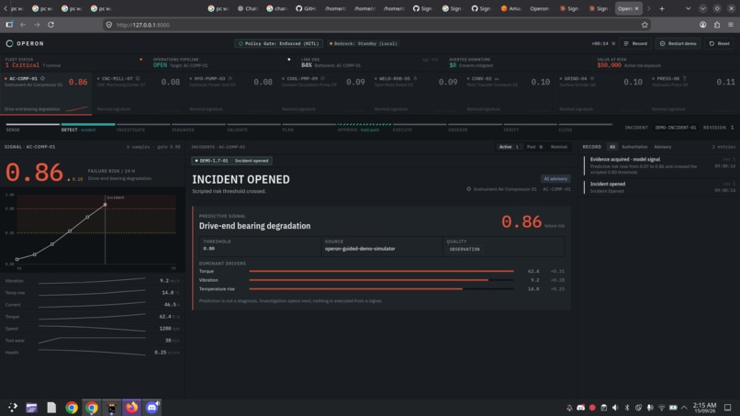Click the DETECT pipeline stage

(88, 128)
